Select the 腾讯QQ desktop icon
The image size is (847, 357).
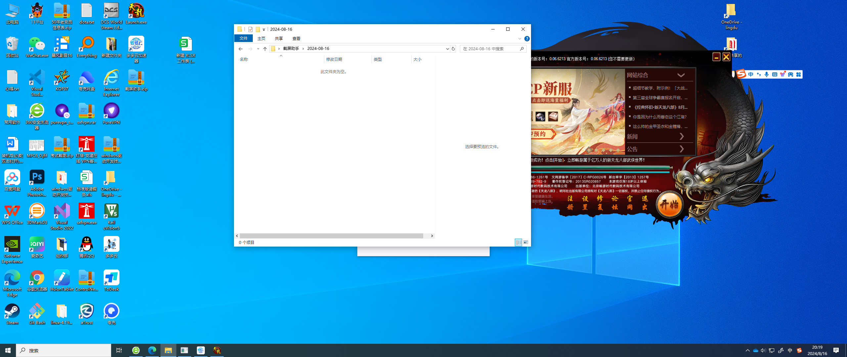[x=87, y=248]
